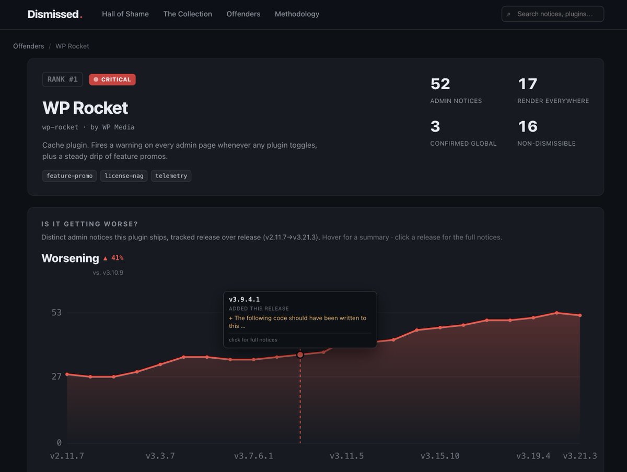Click the 17 Render Everywhere stat
Image resolution: width=627 pixels, height=472 pixels.
553,90
